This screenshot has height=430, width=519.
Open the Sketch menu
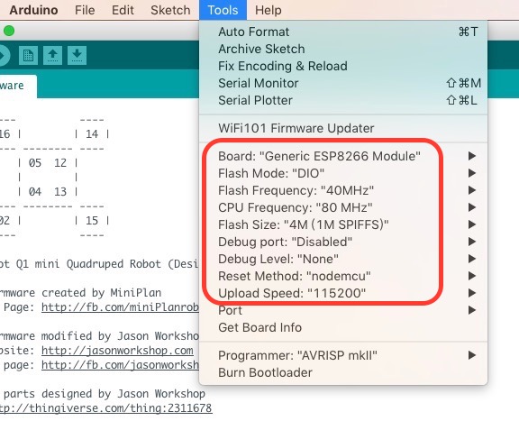(x=170, y=10)
